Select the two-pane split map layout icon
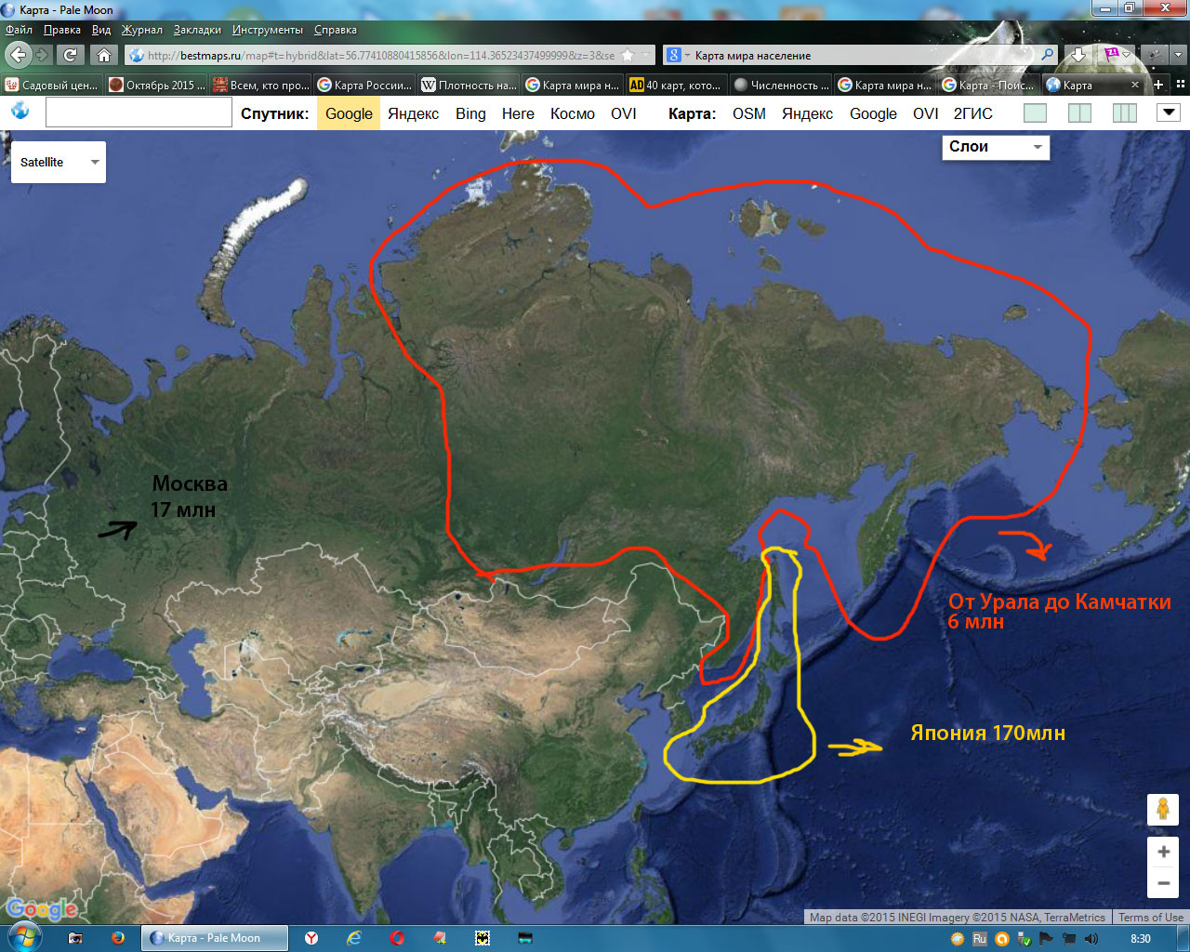Screen dimensions: 1190x952 tap(1079, 113)
